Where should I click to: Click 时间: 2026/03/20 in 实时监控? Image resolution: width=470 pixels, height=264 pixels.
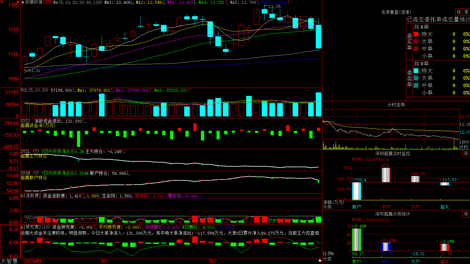coord(370,160)
